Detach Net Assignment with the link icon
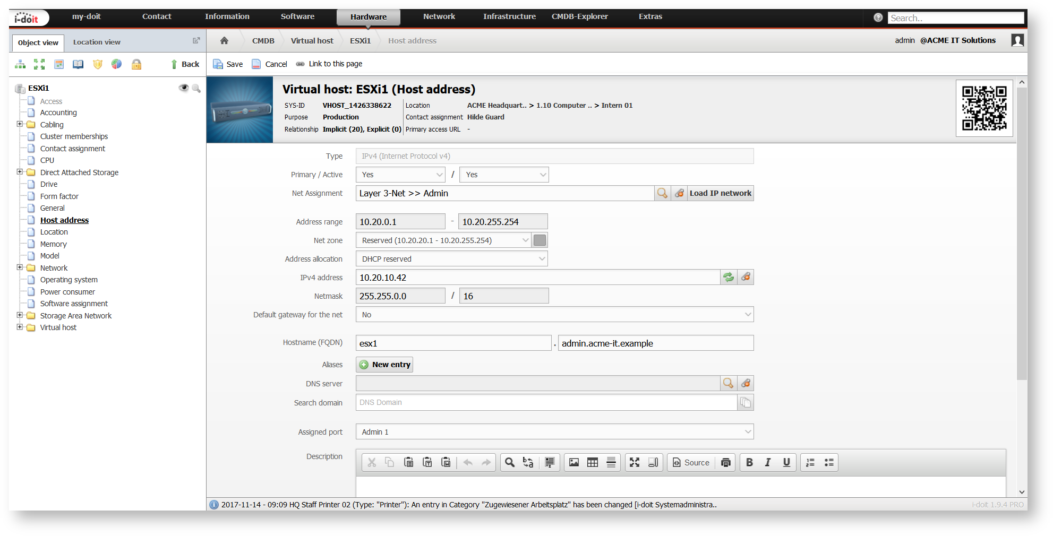This screenshot has width=1053, height=536. coord(679,193)
